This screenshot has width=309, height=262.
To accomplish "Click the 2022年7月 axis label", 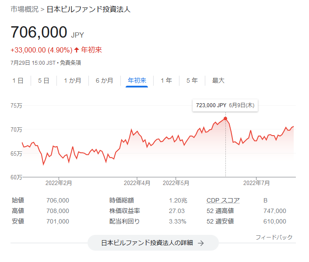I will pos(256,183).
